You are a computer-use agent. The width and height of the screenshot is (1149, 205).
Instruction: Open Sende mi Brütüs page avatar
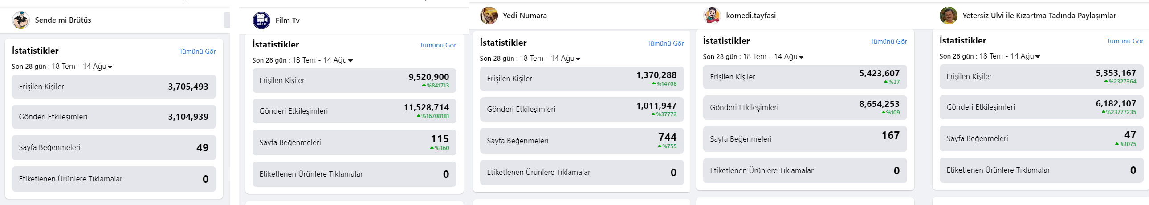(20, 20)
